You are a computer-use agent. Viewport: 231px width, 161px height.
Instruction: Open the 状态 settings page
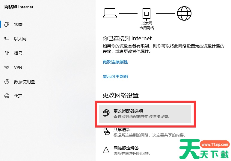click(18, 24)
